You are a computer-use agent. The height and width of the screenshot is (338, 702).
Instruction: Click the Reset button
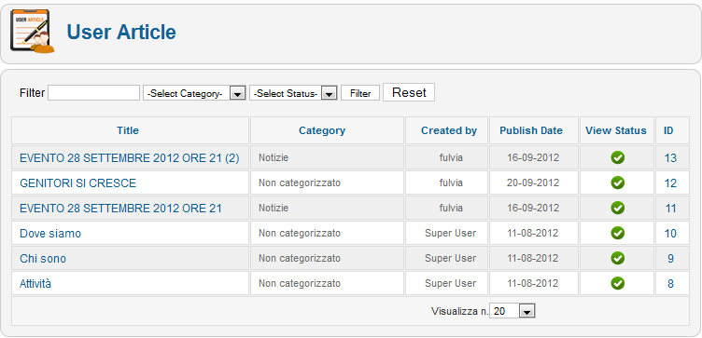coord(409,92)
